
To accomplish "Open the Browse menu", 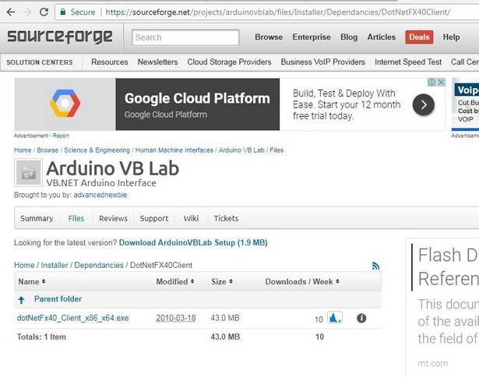I will click(269, 37).
